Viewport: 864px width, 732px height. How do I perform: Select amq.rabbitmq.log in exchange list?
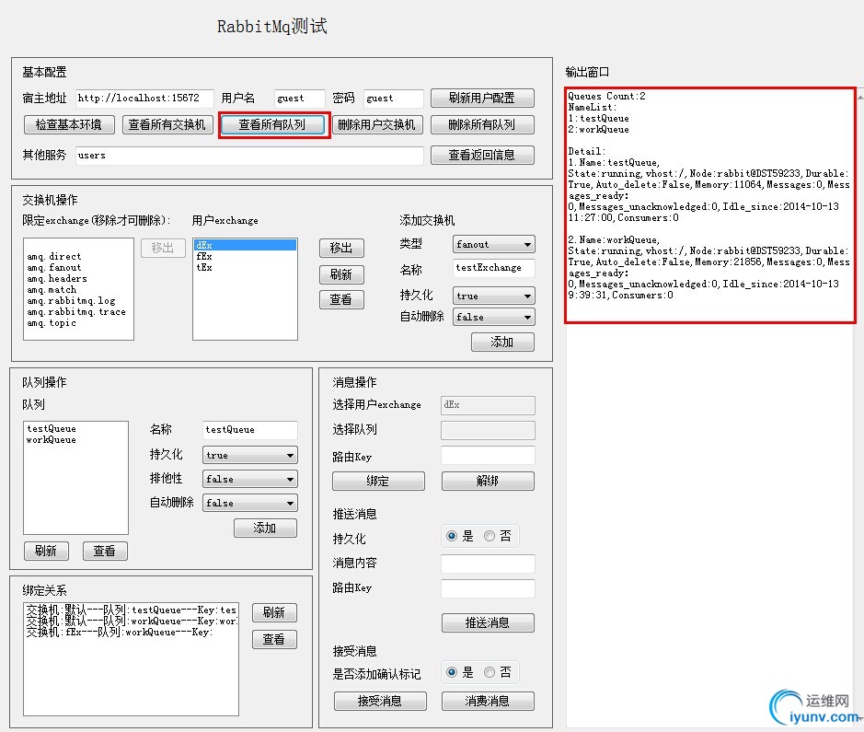click(71, 300)
